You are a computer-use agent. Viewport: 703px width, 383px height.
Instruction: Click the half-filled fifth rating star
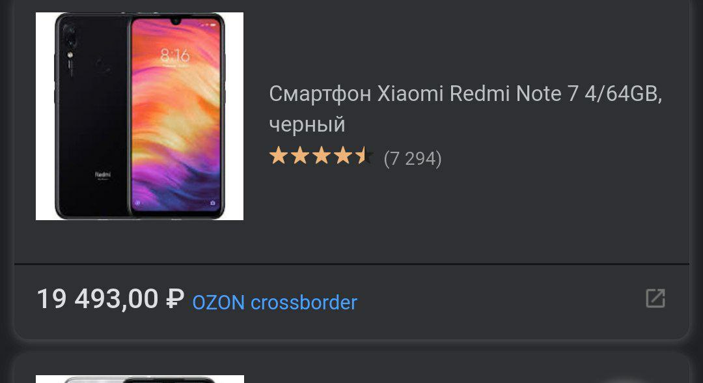(x=364, y=156)
